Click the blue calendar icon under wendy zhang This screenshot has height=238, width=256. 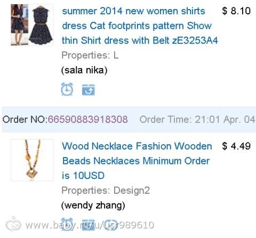[89, 225]
